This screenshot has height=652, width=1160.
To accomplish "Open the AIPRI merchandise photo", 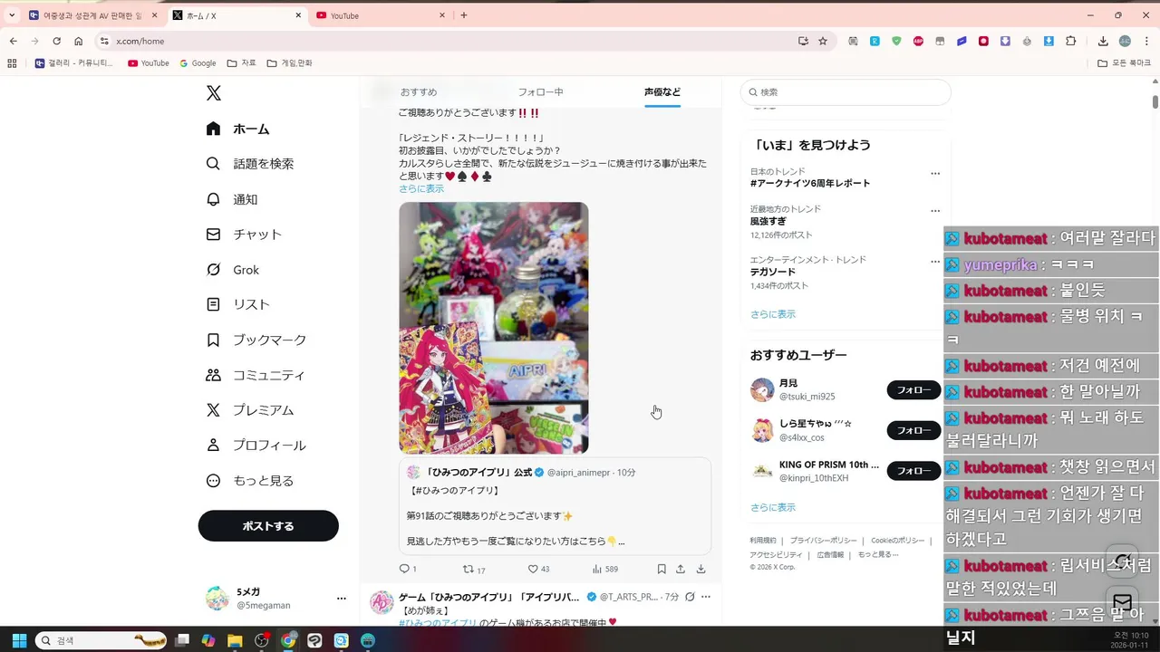I will point(494,328).
